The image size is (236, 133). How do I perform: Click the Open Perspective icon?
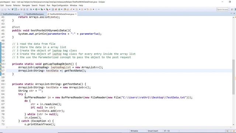pyautogui.click(x=232, y=9)
